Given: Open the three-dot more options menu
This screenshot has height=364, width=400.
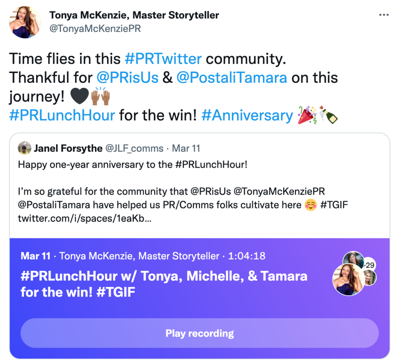Looking at the screenshot, I should [384, 15].
